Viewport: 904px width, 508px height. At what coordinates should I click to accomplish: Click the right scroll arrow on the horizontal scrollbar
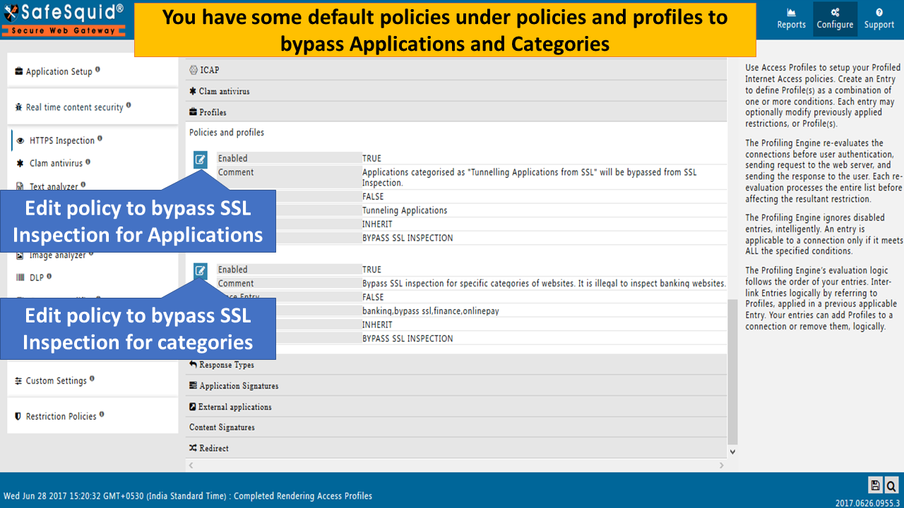[721, 465]
